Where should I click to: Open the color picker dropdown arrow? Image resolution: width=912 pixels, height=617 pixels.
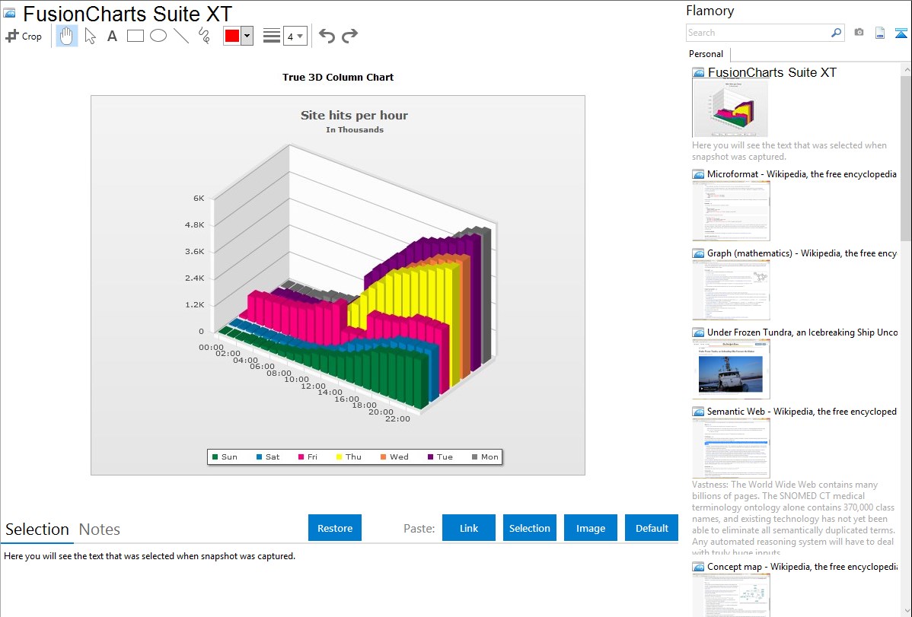(x=247, y=36)
